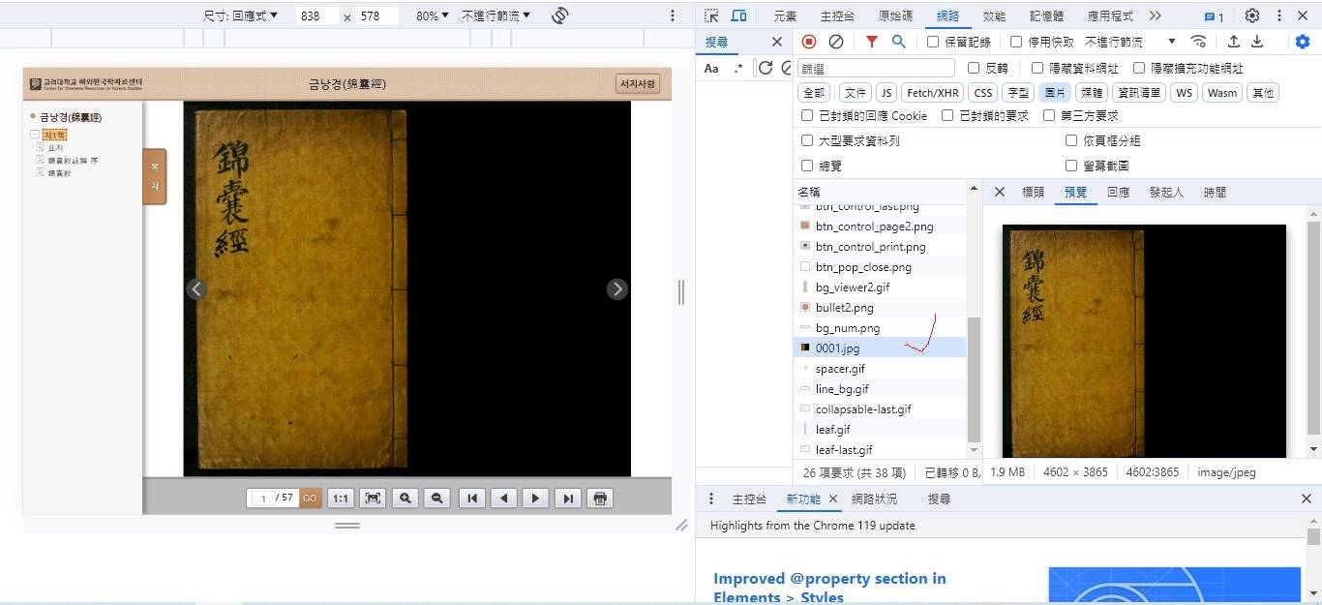
Task: Open the 標頭 tab in request details
Action: (1033, 192)
